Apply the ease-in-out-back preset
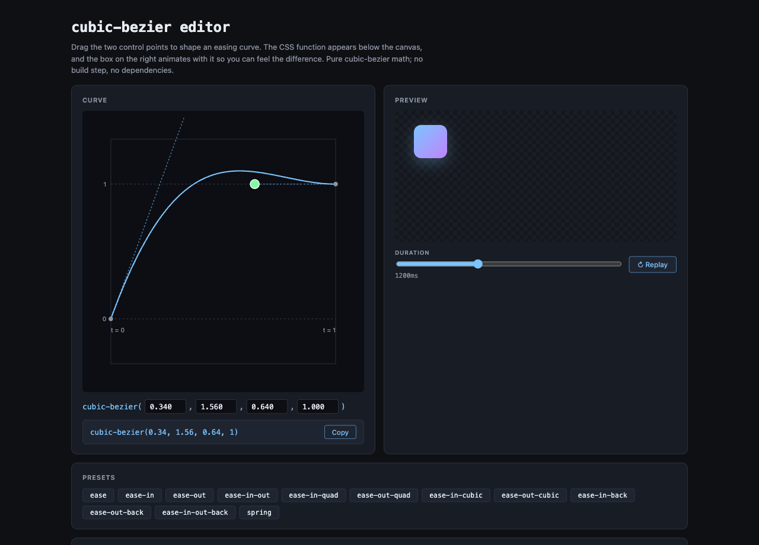Screen dimensions: 759x545 point(195,512)
